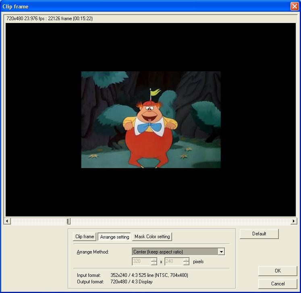Click the frame scrollbar right arrow
This screenshot has width=301, height=293.
click(x=293, y=221)
